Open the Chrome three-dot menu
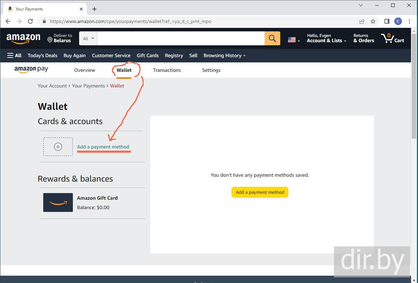This screenshot has width=418, height=283. 410,21
